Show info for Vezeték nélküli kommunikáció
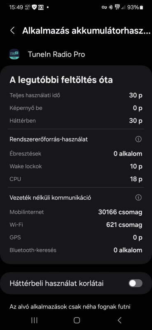 click(x=138, y=198)
